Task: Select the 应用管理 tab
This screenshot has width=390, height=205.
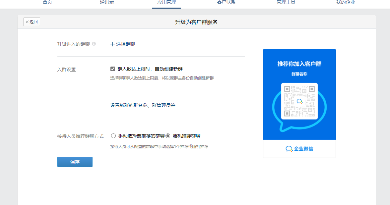Action: pos(166,2)
